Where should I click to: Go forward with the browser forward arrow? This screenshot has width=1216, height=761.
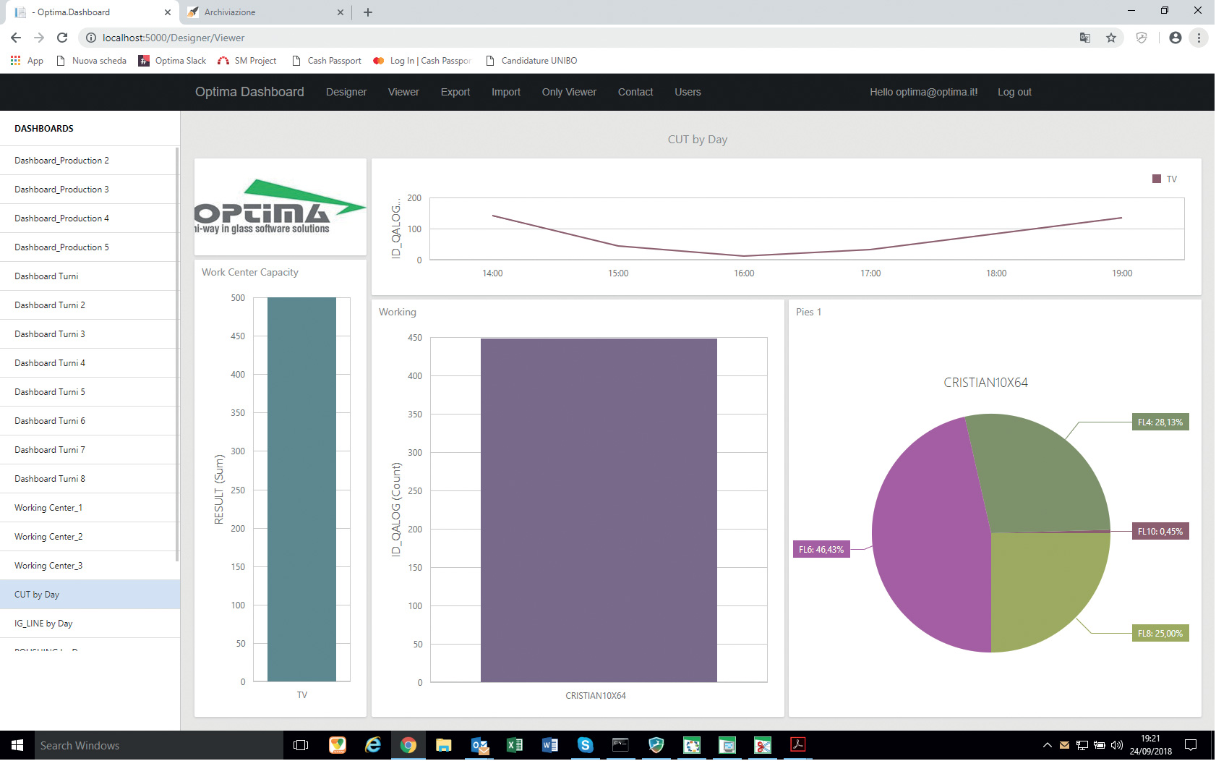39,38
